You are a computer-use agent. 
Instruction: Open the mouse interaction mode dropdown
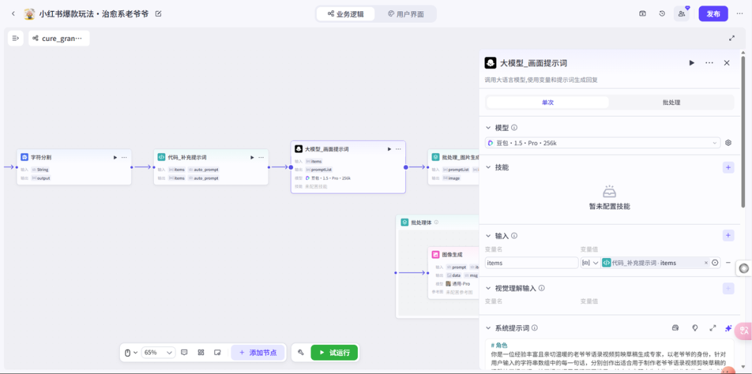131,352
